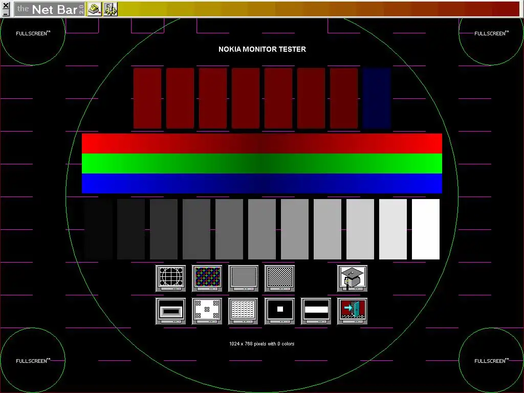Click the FULLSCREEN label in the bottom-right circle
Viewport: 524px width, 393px height.
(x=491, y=361)
